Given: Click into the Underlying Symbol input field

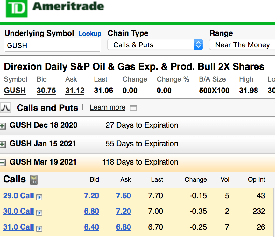Looking at the screenshot, I should [53, 45].
